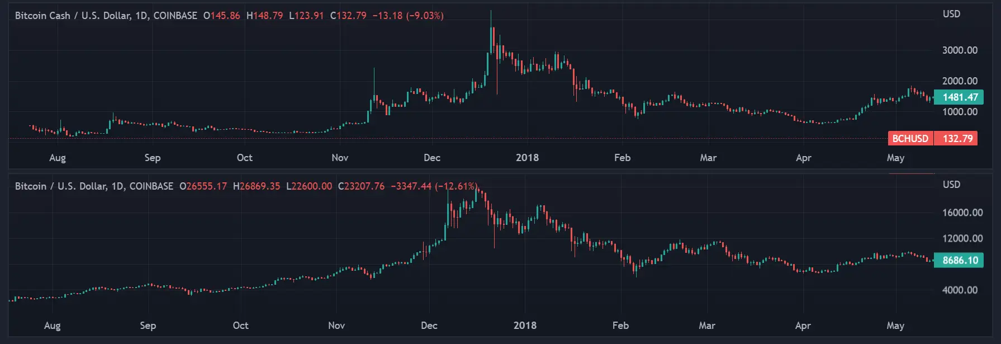
Task: Click the 8686.10 green price tag
Action: point(960,261)
